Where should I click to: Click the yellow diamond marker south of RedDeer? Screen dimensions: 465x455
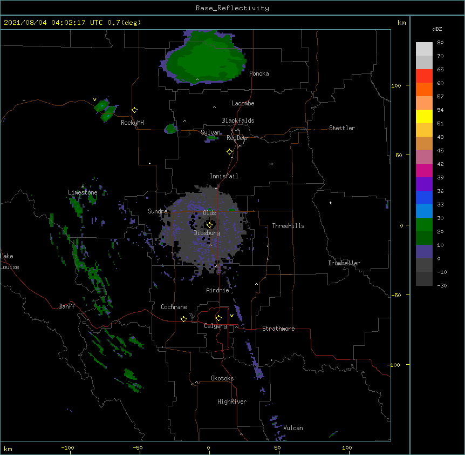(230, 151)
